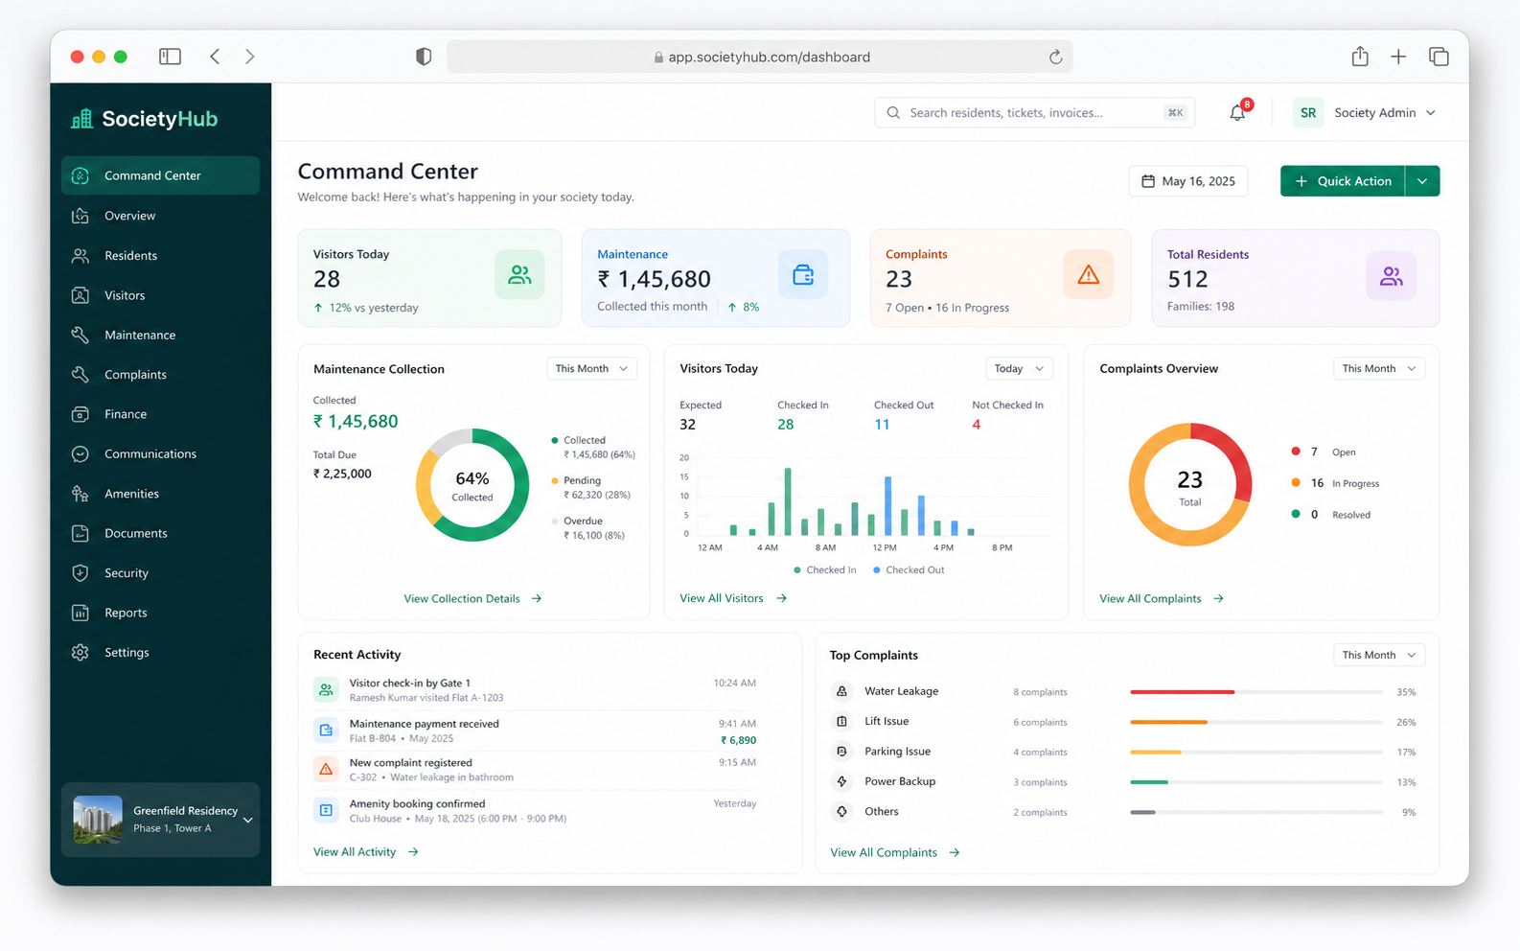Open Command Center in the sidebar
The image size is (1520, 951).
pos(161,175)
